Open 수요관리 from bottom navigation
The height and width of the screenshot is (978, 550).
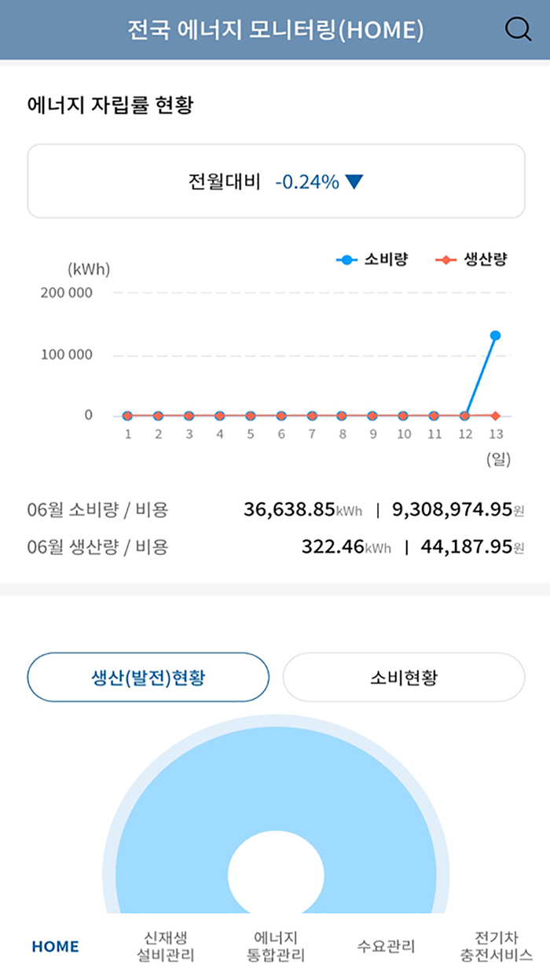[x=384, y=947]
